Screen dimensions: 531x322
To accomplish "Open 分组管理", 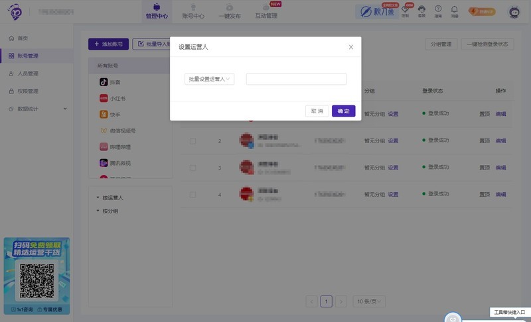I will (441, 44).
